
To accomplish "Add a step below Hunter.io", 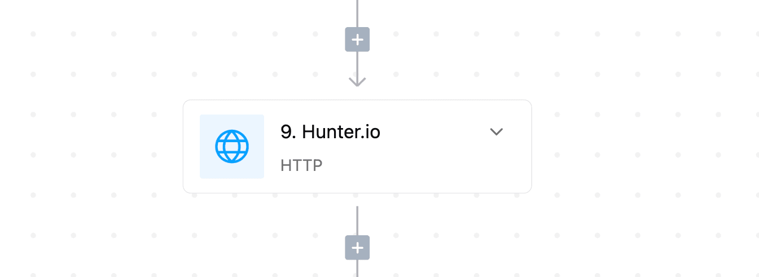I will [357, 248].
